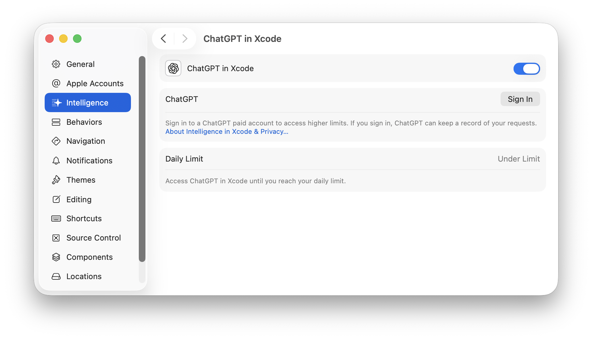Click the Themes paintbrush icon
Viewport: 592px width, 340px height.
(56, 180)
